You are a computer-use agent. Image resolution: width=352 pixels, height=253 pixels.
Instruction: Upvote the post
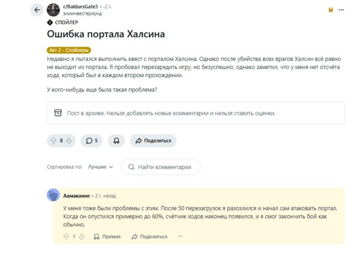pos(53,141)
